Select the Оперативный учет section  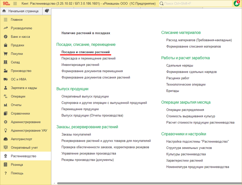pos(24,148)
